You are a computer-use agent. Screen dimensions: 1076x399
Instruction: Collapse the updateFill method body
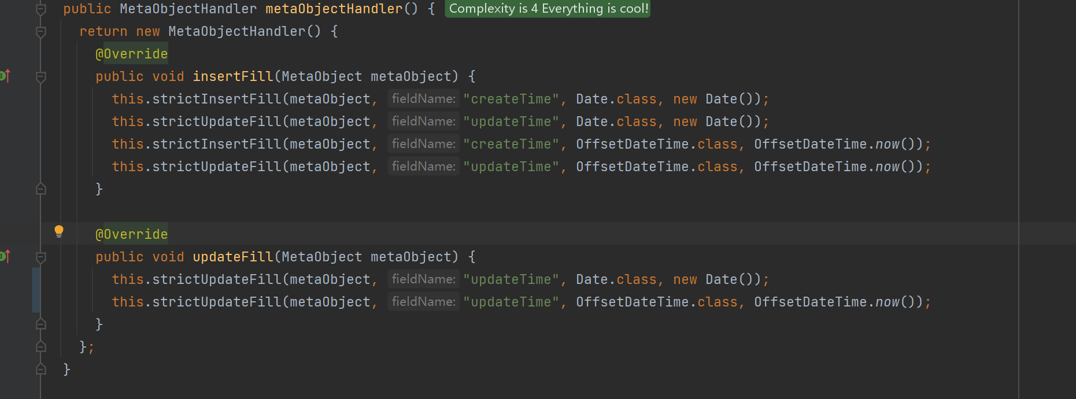pos(41,257)
